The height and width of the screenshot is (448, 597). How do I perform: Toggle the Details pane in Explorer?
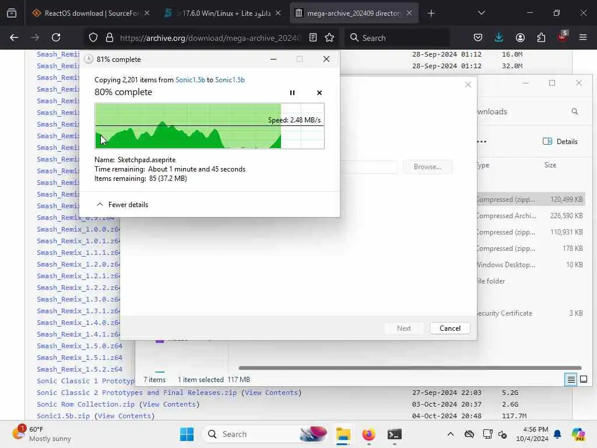tap(560, 141)
